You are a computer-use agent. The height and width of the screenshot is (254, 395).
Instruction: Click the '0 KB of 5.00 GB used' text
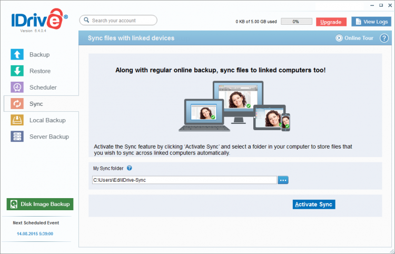pyautogui.click(x=256, y=22)
